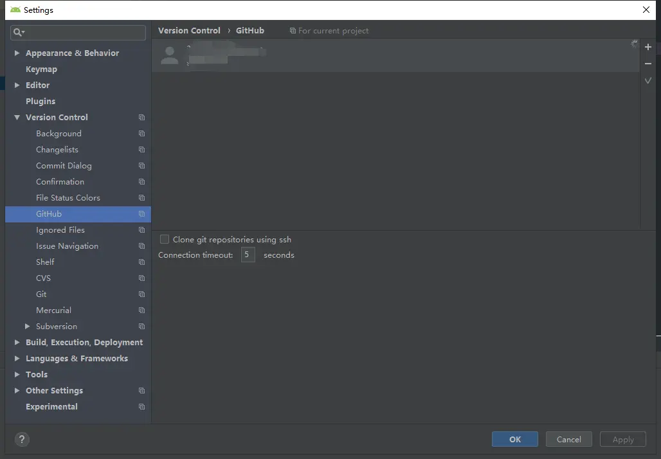
Task: Click the search magnifier icon
Action: tap(18, 32)
